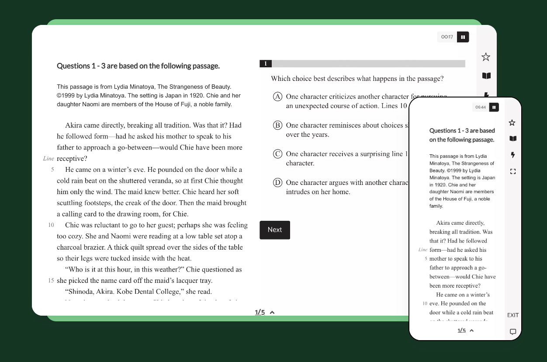Click the lightning bolt icon in mobile window
The height and width of the screenshot is (362, 547).
point(513,155)
